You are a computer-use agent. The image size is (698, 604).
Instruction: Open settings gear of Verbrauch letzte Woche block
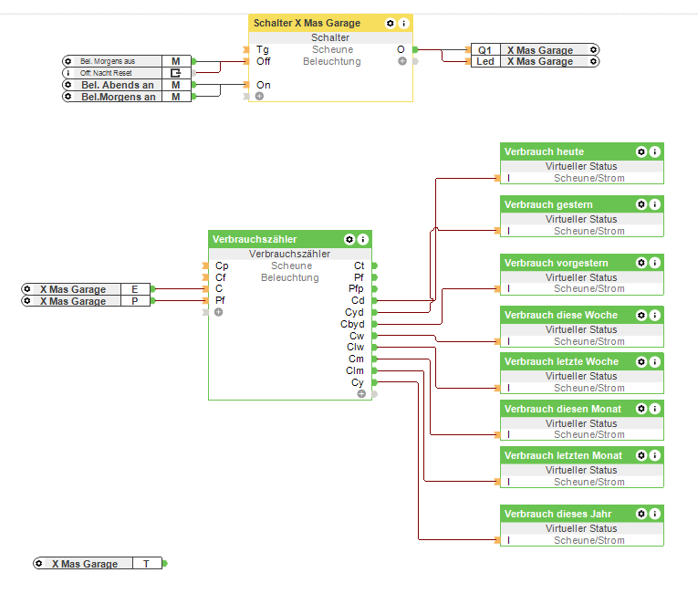[641, 361]
